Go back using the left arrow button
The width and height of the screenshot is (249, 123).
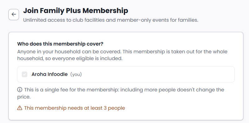(x=14, y=15)
